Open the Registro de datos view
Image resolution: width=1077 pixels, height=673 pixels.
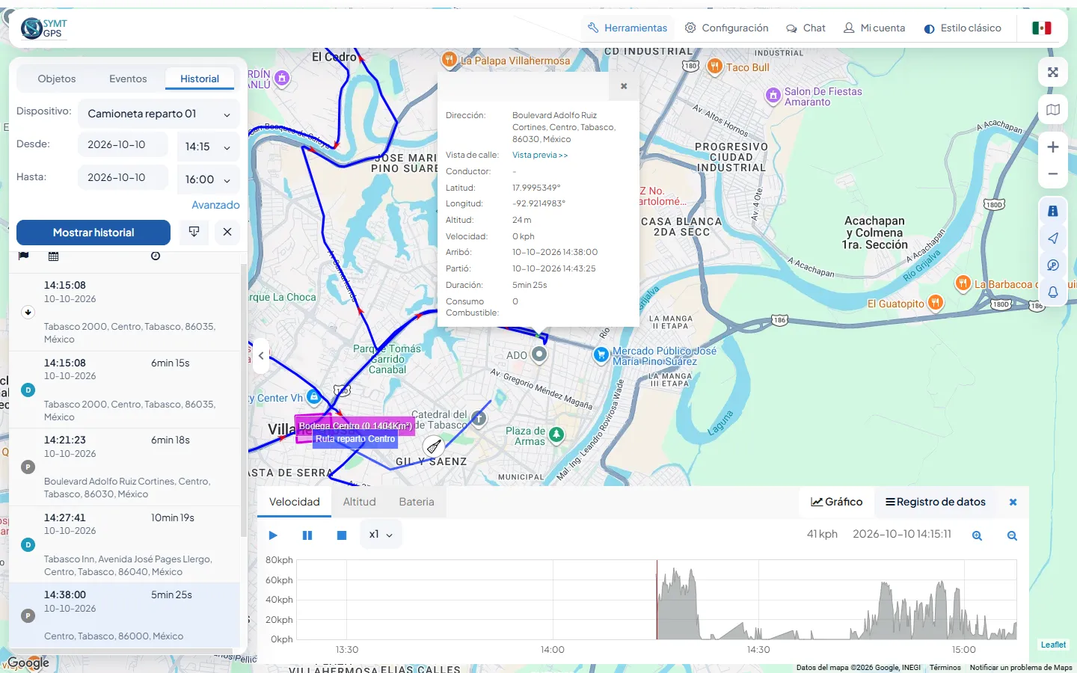coord(936,502)
